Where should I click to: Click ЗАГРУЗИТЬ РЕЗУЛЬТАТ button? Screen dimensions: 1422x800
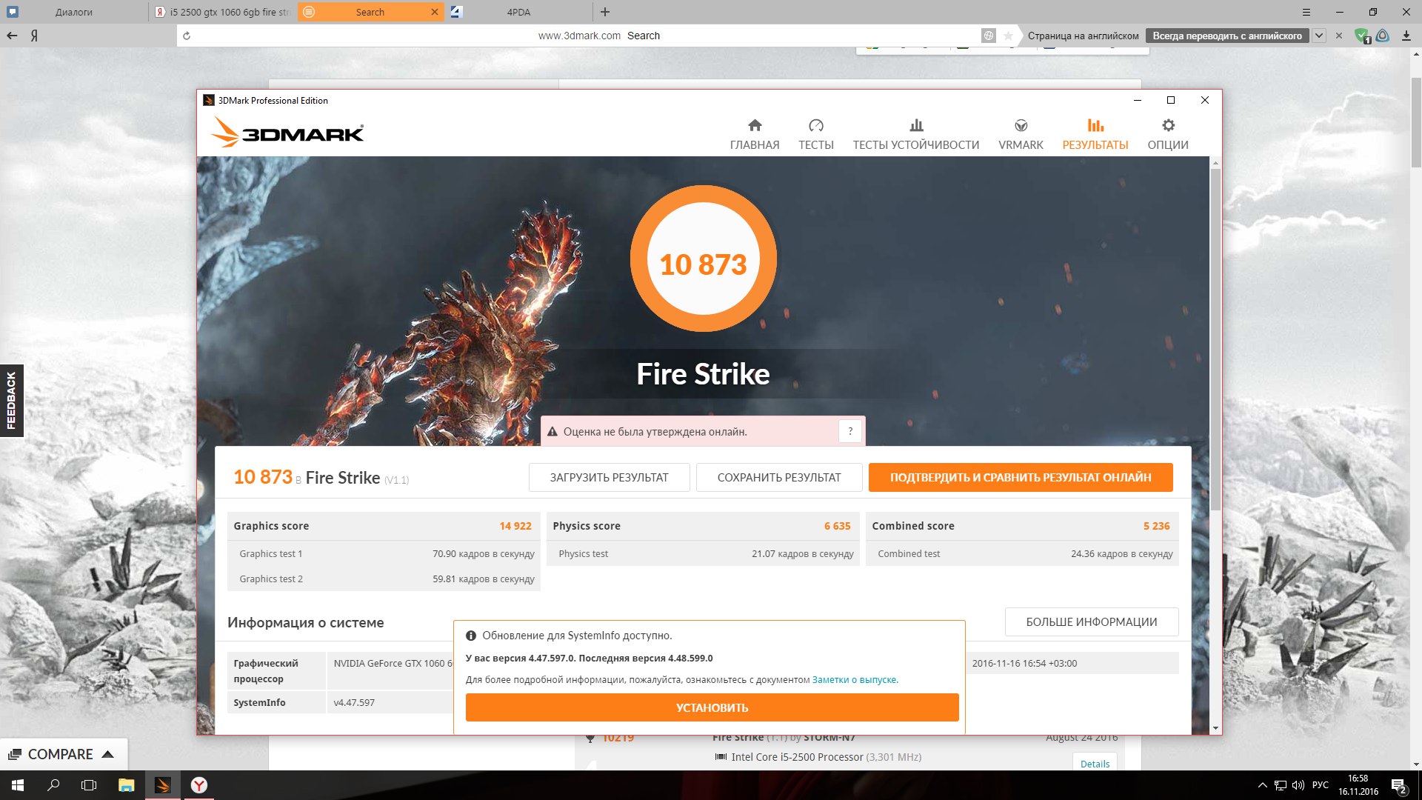click(x=609, y=478)
